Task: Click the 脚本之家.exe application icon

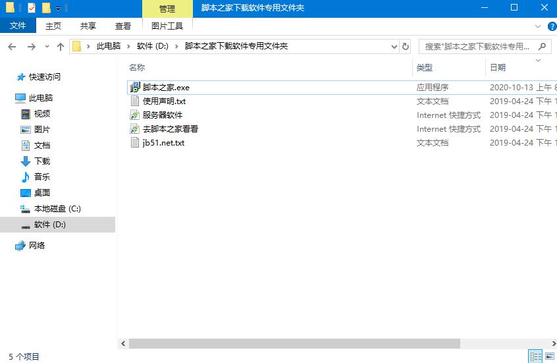Action: pyautogui.click(x=135, y=87)
